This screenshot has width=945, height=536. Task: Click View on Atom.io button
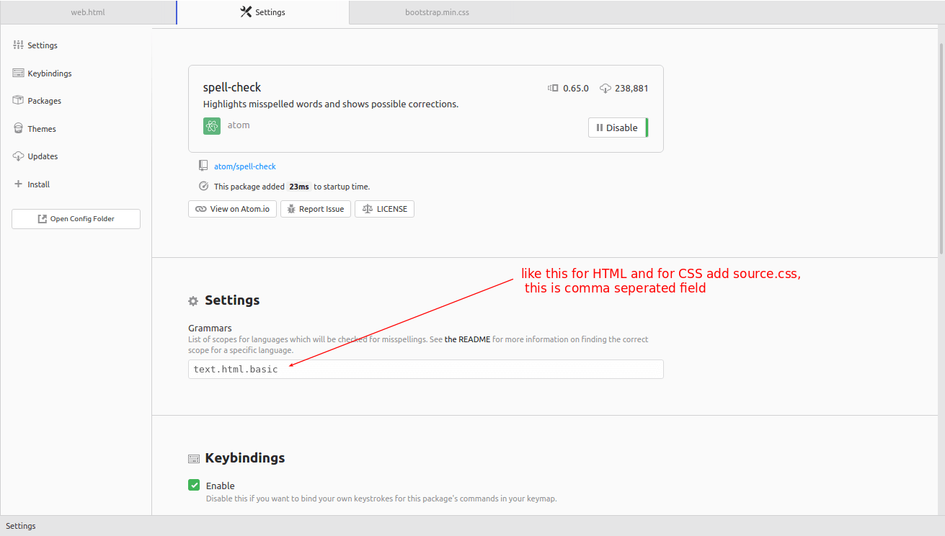(232, 209)
